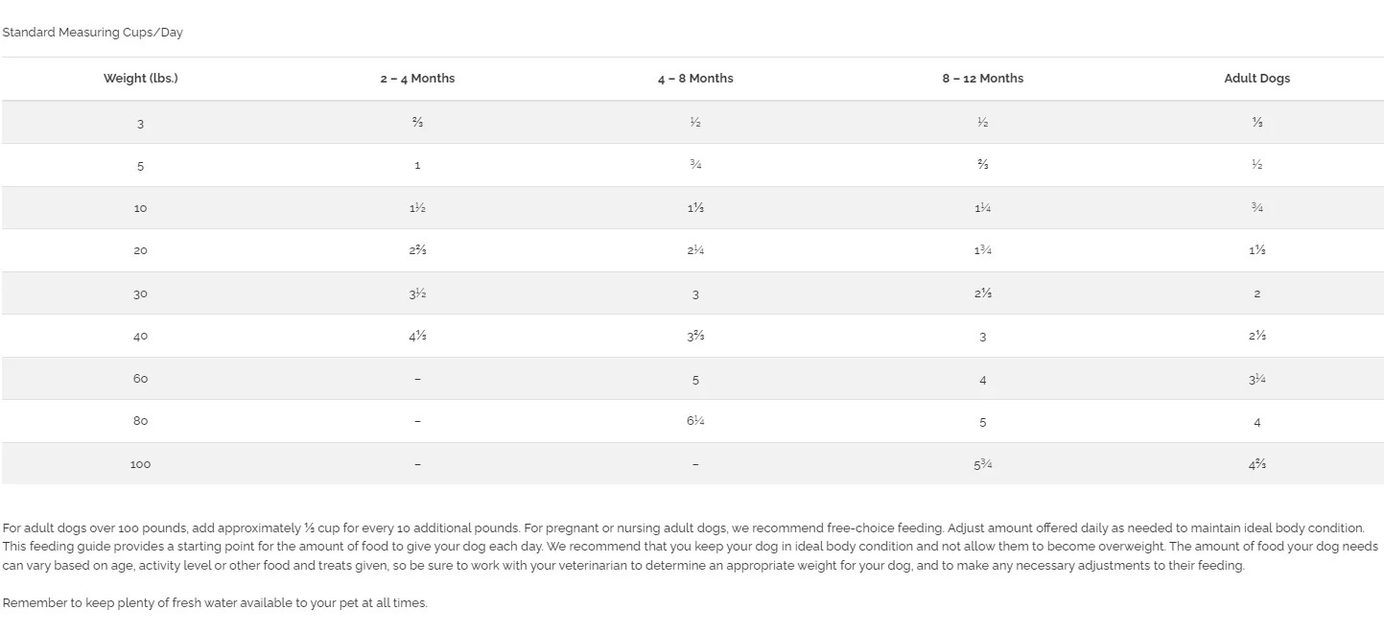Click the 5 lbs weight cell
The image size is (1384, 633).
tap(140, 166)
